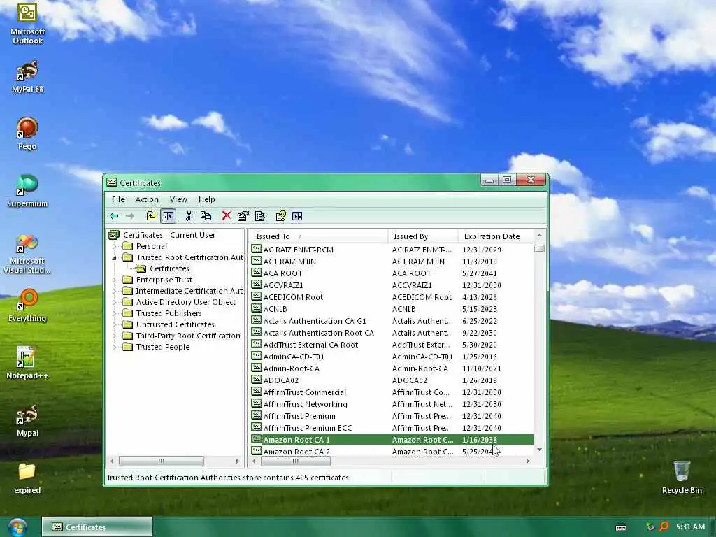Expand the Third-Party Root Certification node
Screen dimensions: 716x537
[114, 336]
